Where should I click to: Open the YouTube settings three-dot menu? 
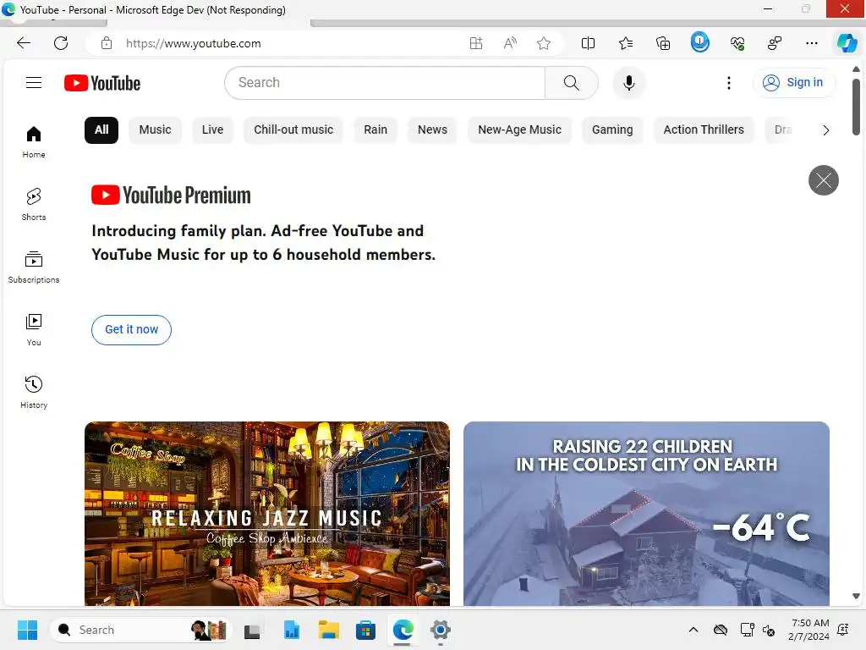tap(729, 83)
